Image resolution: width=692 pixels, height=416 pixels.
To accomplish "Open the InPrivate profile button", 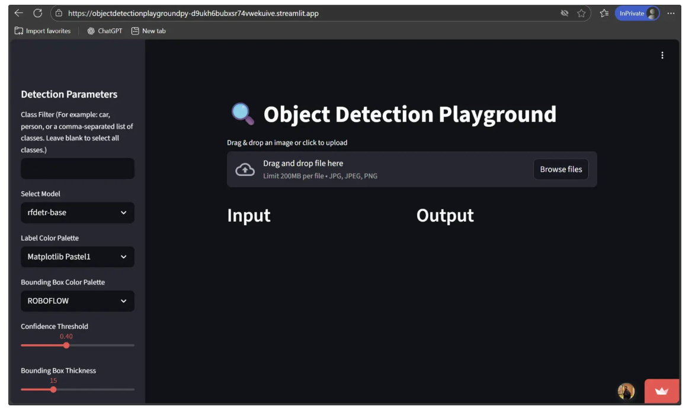I will click(x=637, y=13).
